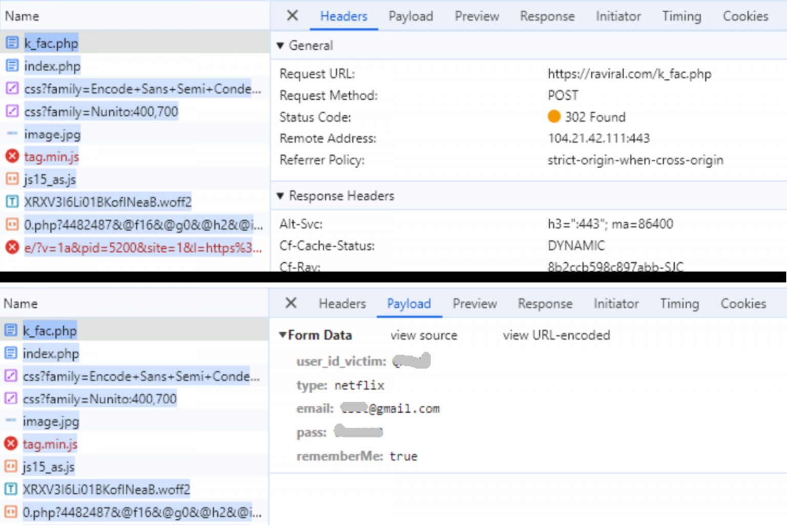This screenshot has height=525, width=787.
Task: Click the stylesheet icon beside Encode+Sans css request
Action: point(12,88)
